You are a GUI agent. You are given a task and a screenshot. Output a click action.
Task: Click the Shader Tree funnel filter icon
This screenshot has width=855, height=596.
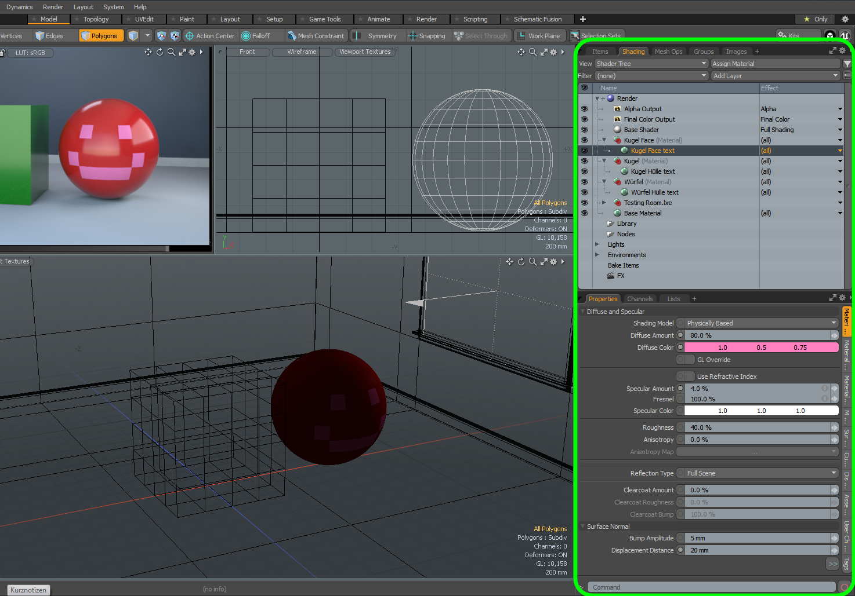point(847,64)
